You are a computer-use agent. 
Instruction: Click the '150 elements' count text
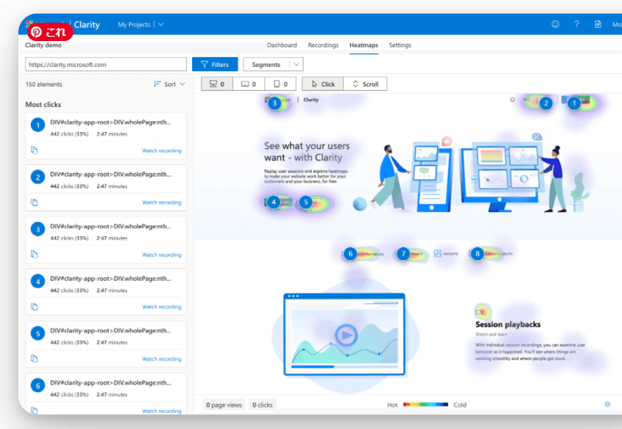[43, 84]
